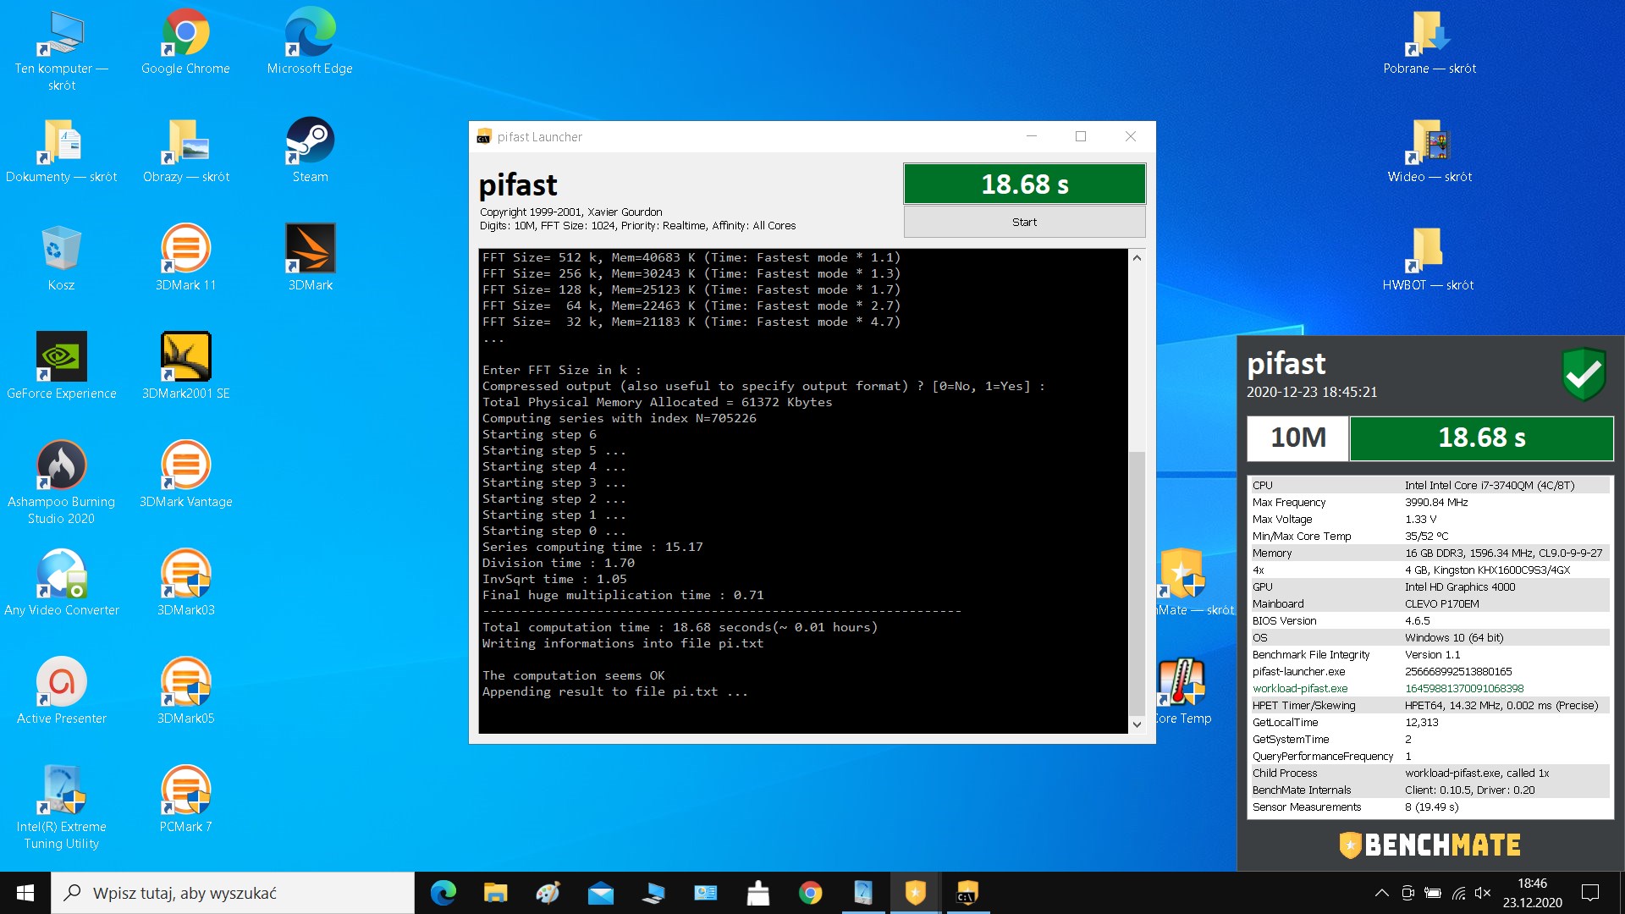Close the pifast Launcher window
Screen dimensions: 1625x914
pos(1131,136)
